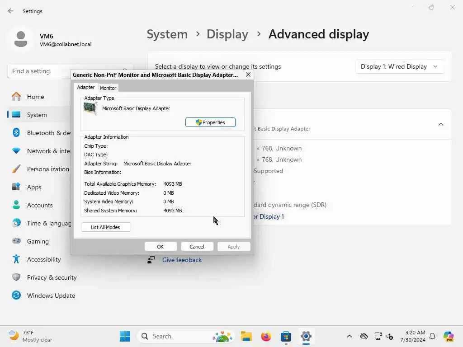The width and height of the screenshot is (463, 347).
Task: Go to Display breadcrumb
Action: point(227,34)
